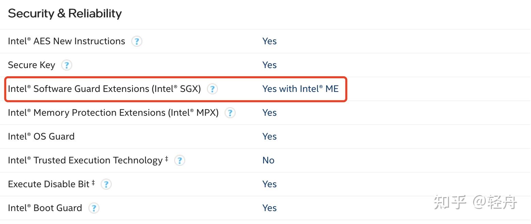Click the Intel Boot Guard question mark icon
Viewport: 531px width, 224px height.
(94, 208)
